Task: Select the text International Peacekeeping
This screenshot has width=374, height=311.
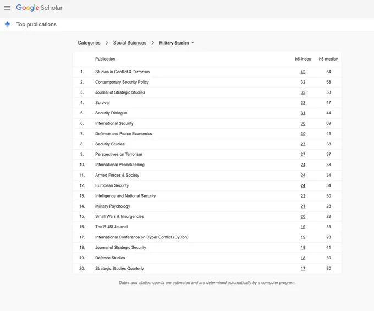Action: coord(120,165)
